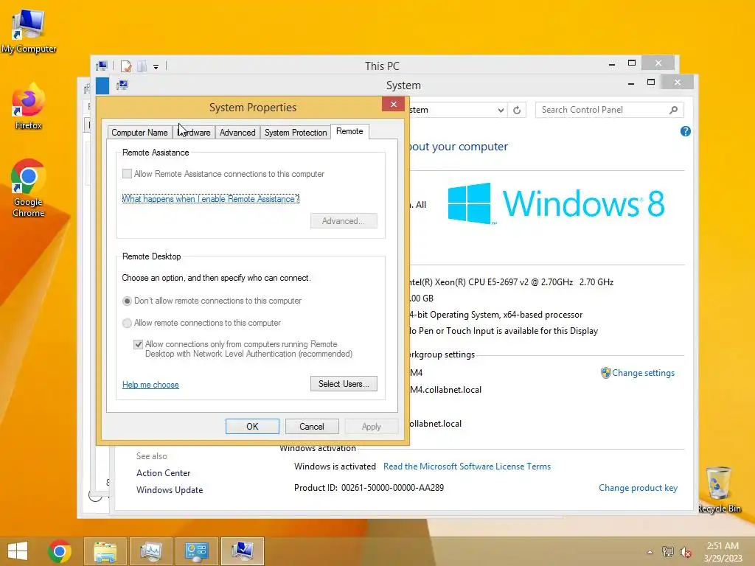The height and width of the screenshot is (566, 755).
Task: Open Action Center under See also
Action: point(163,473)
